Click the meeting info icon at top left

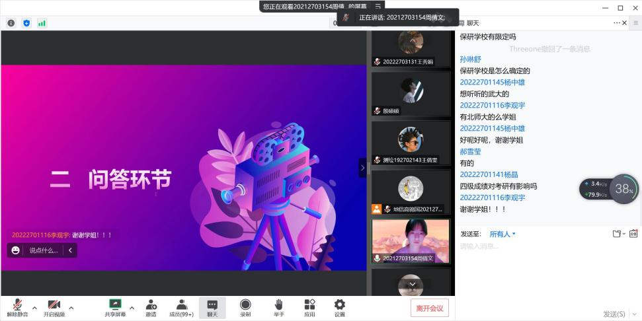(x=11, y=23)
